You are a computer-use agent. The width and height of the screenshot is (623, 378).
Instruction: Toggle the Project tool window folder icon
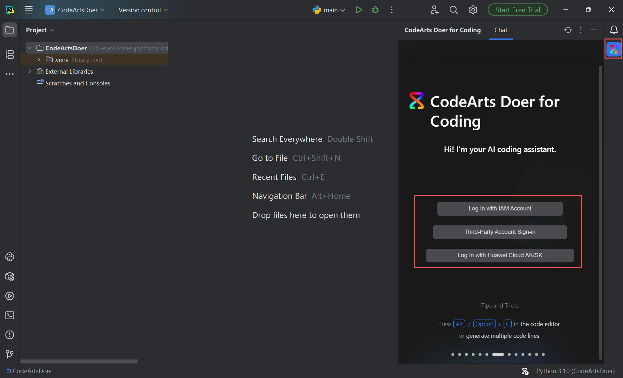click(x=10, y=30)
